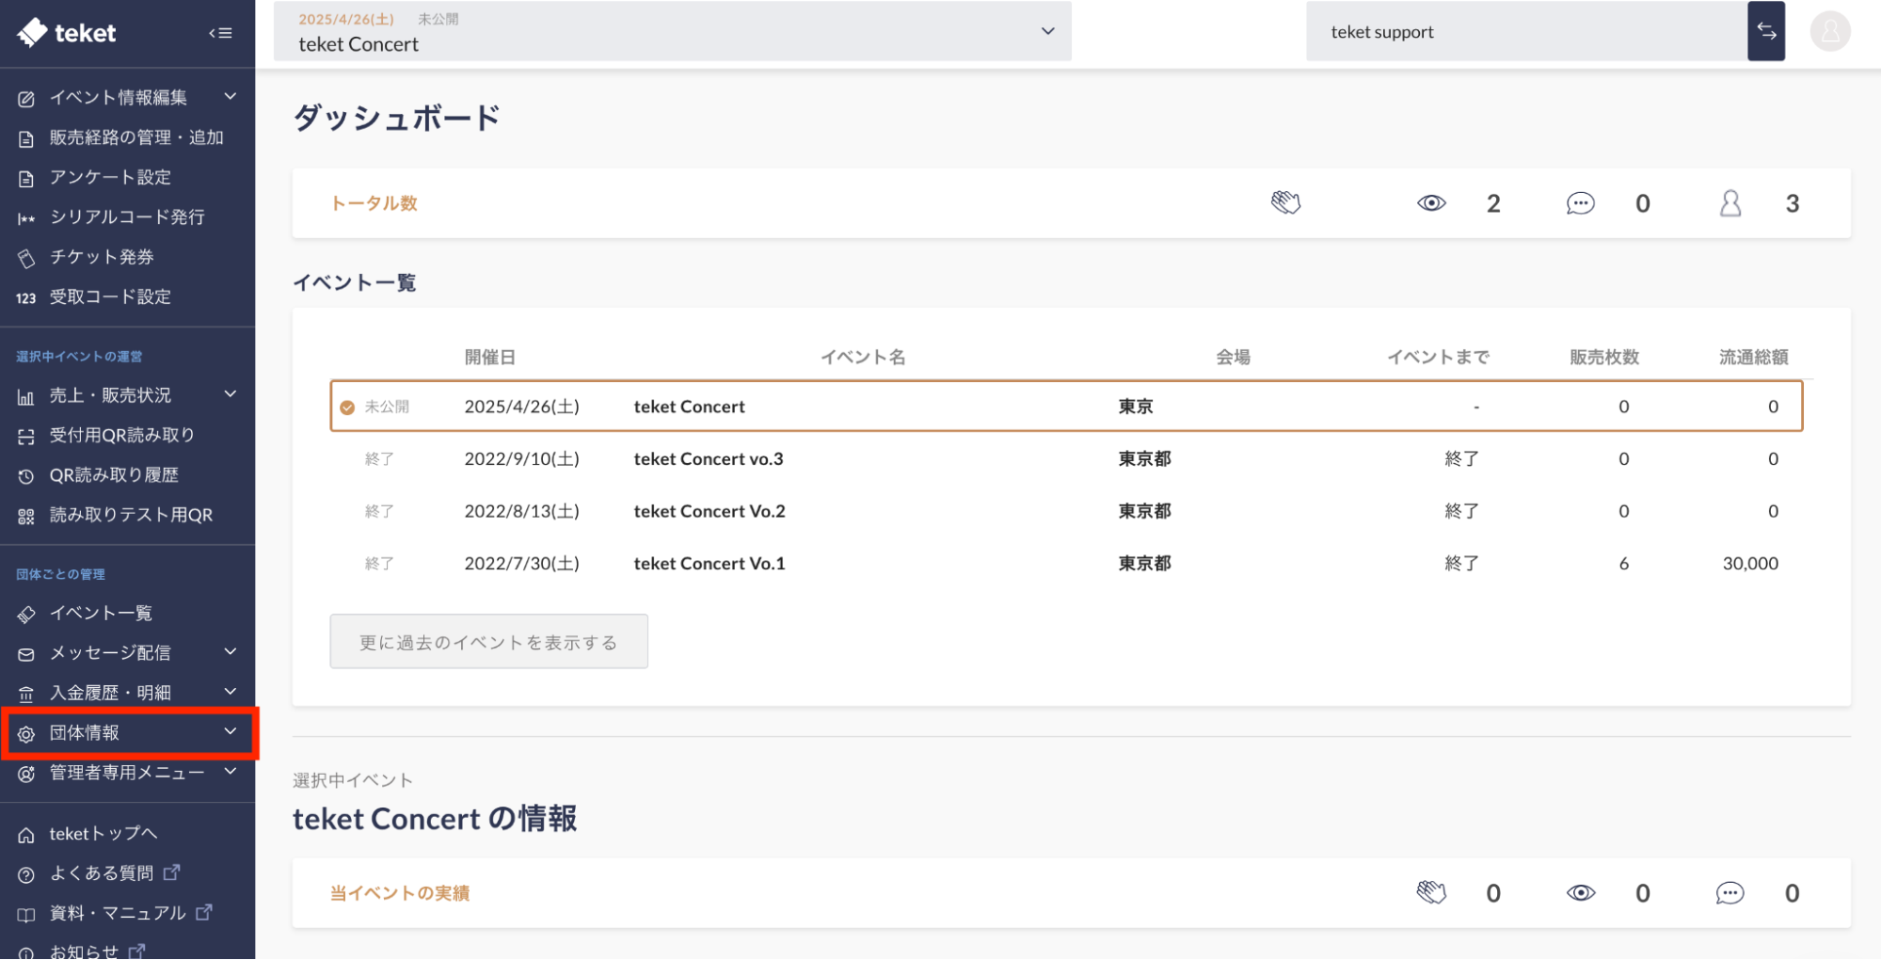The image size is (1881, 960).
Task: Click the eye icon in トータル数 row
Action: click(1431, 203)
